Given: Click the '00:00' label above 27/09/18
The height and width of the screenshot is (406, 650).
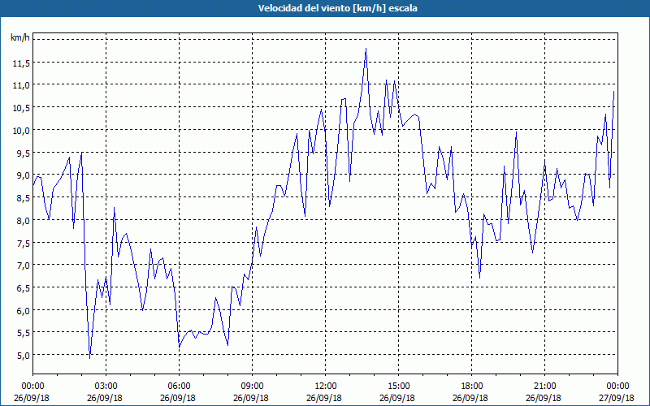Looking at the screenshot, I should tap(617, 387).
